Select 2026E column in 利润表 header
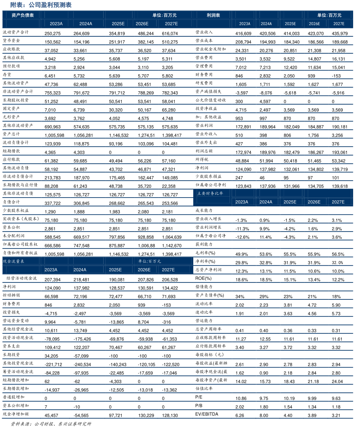Viewport: 355px width, 428px height. (314, 24)
